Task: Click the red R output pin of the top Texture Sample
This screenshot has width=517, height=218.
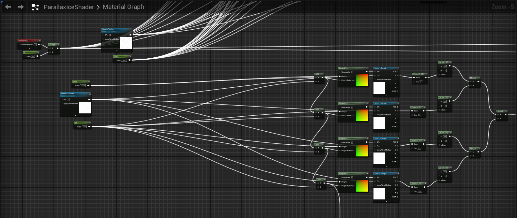Action: (397, 76)
